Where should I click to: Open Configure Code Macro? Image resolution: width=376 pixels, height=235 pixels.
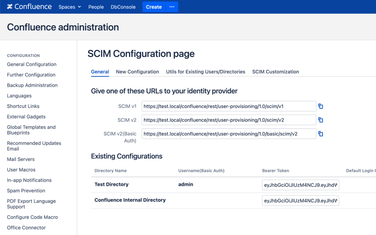(x=33, y=217)
